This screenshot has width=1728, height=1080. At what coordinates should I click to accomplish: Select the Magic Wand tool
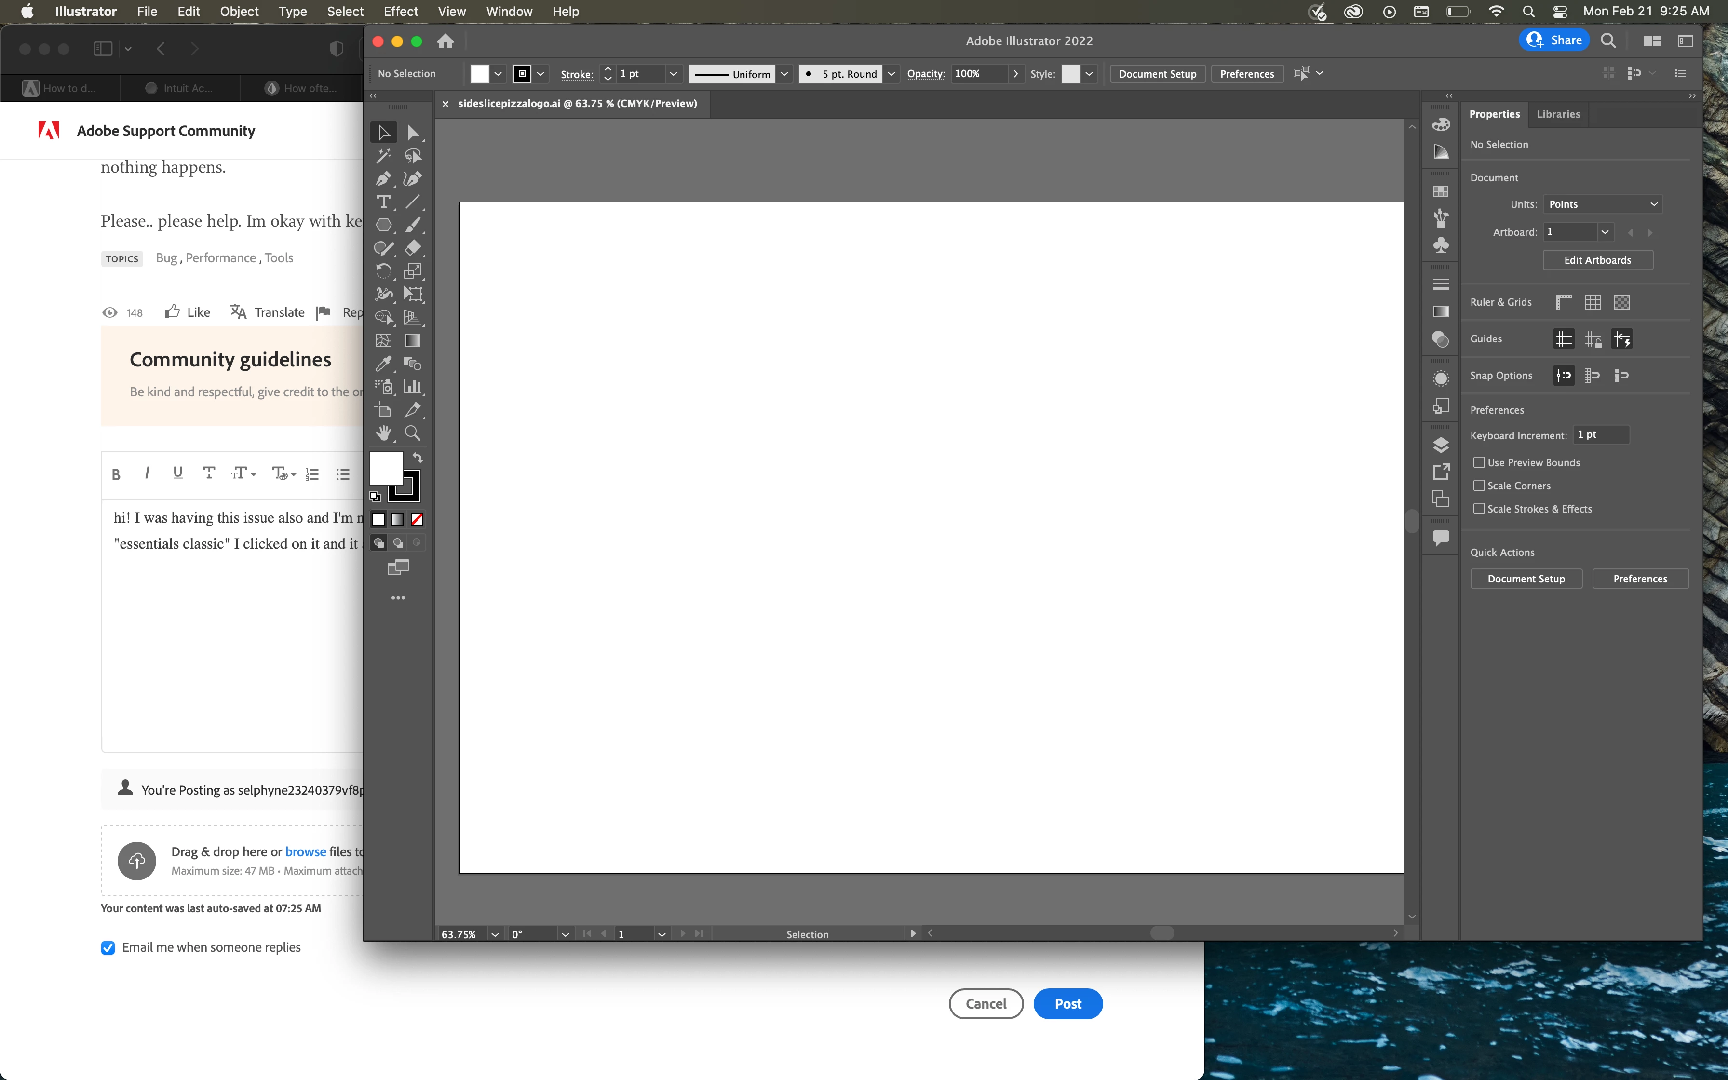tap(383, 156)
